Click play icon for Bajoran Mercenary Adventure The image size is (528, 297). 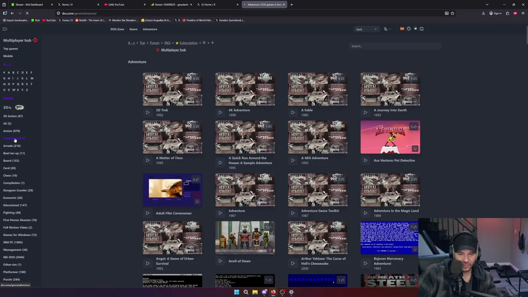point(365,263)
